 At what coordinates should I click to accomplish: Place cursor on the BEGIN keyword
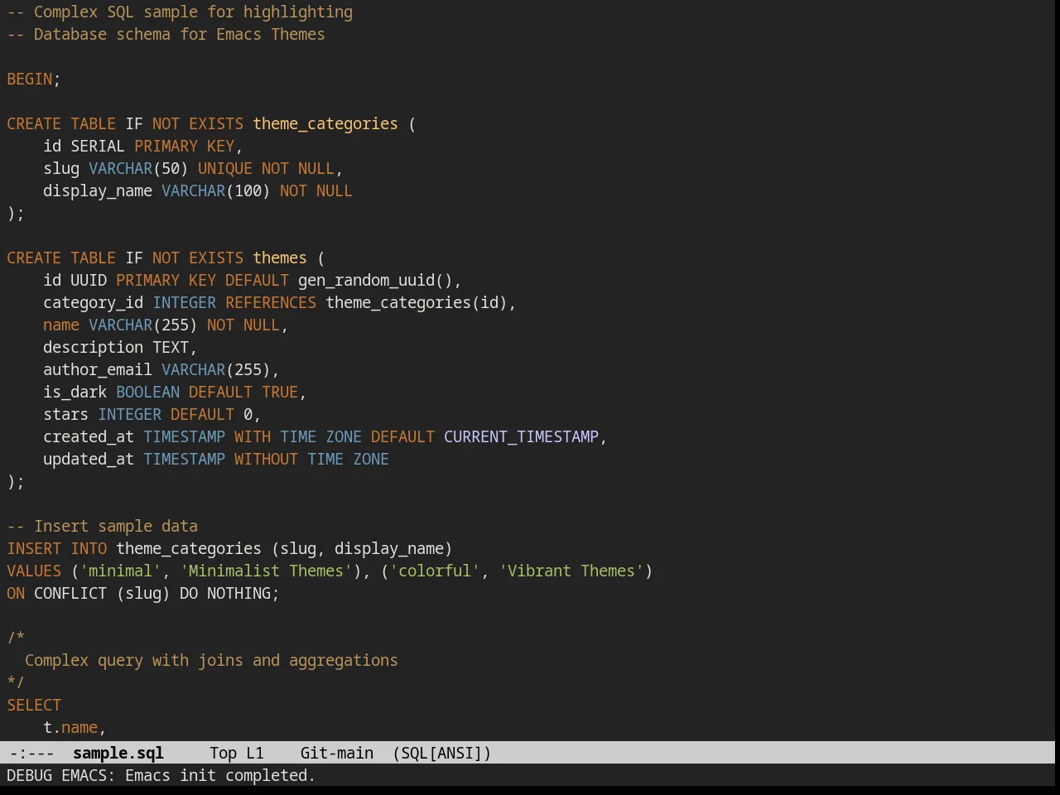pyautogui.click(x=30, y=79)
